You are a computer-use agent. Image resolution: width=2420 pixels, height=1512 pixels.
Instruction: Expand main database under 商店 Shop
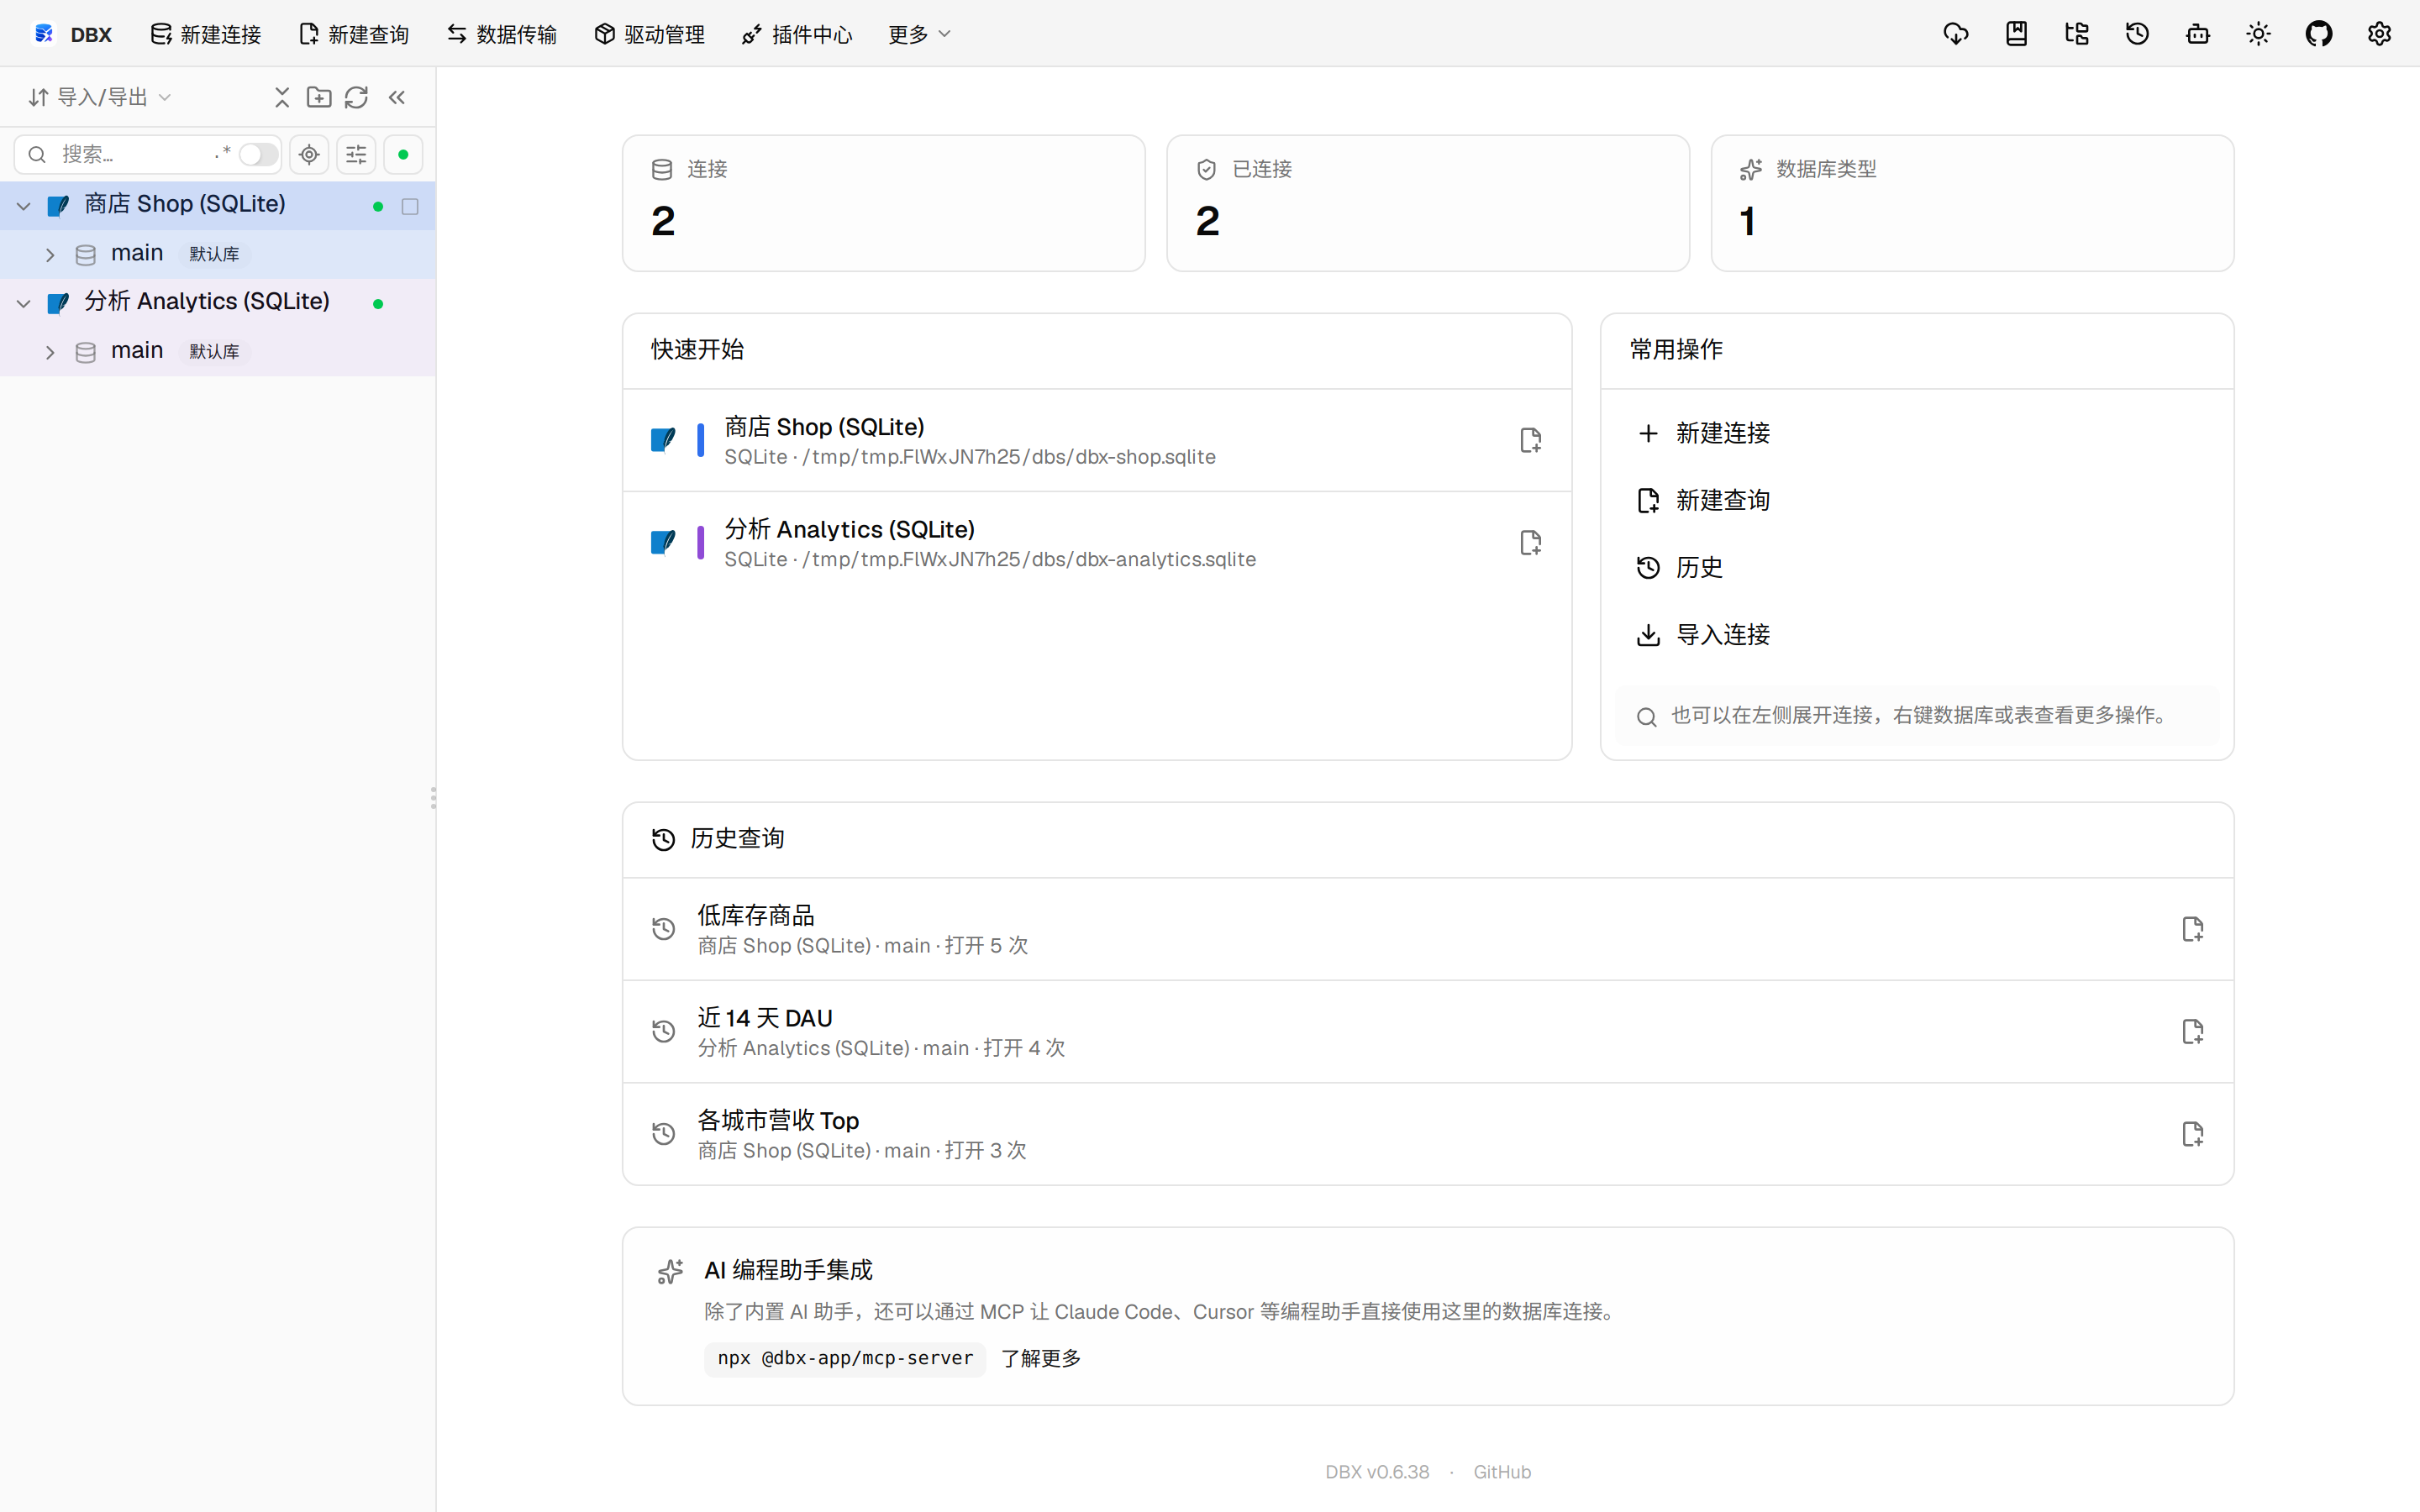point(50,255)
